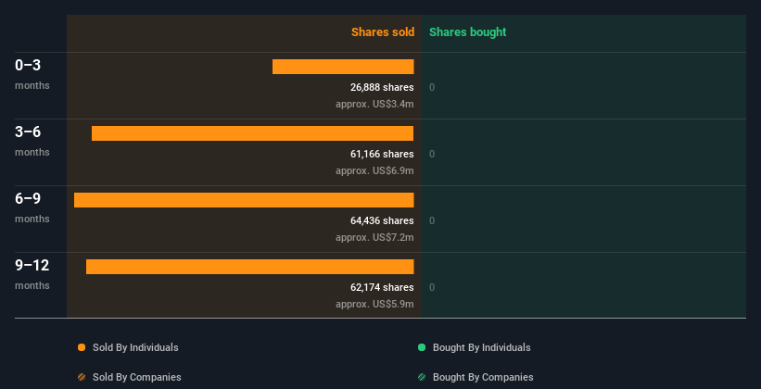The image size is (761, 389).
Task: Click the orange Sold By Individuals legend dot
Action: (82, 347)
